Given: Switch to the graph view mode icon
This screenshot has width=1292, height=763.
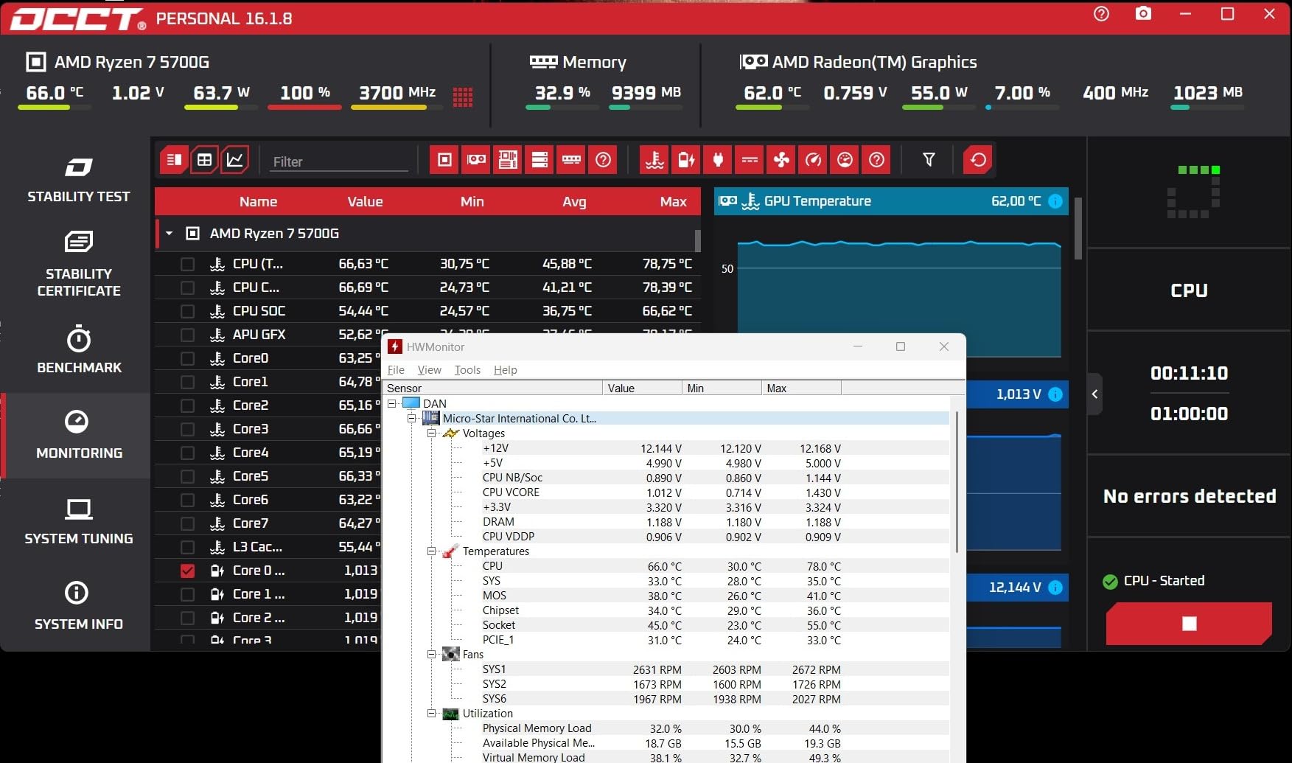Looking at the screenshot, I should [235, 160].
